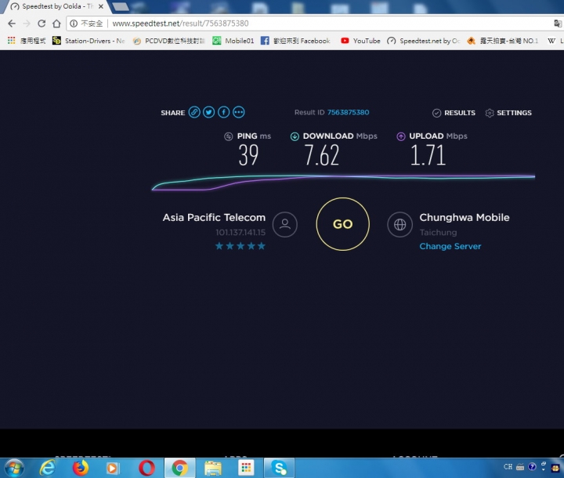Select the Speedtest by Ookla tab
The width and height of the screenshot is (564, 478).
click(56, 6)
